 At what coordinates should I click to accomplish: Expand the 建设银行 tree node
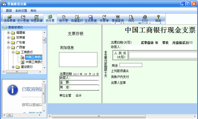pyautogui.click(x=13, y=67)
